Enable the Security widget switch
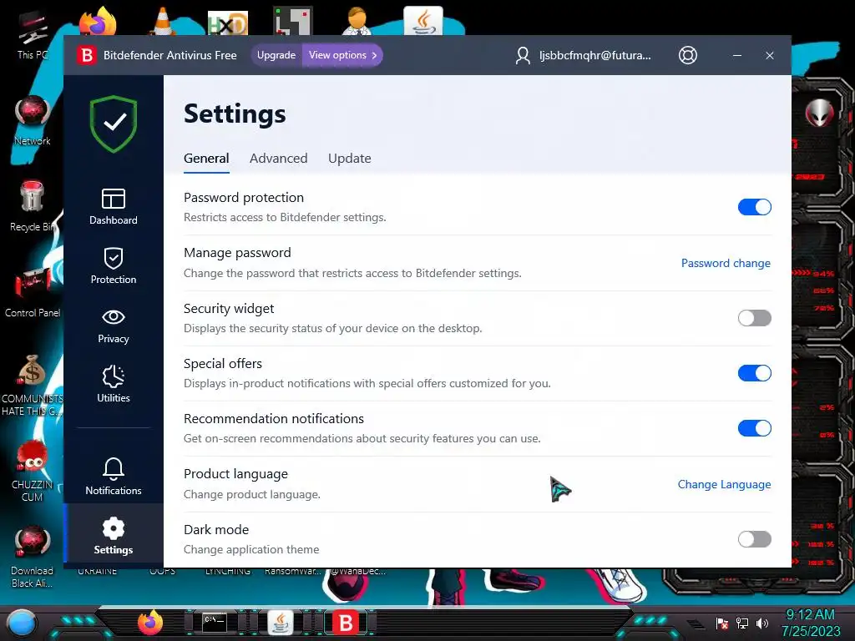The width and height of the screenshot is (855, 641). point(754,318)
